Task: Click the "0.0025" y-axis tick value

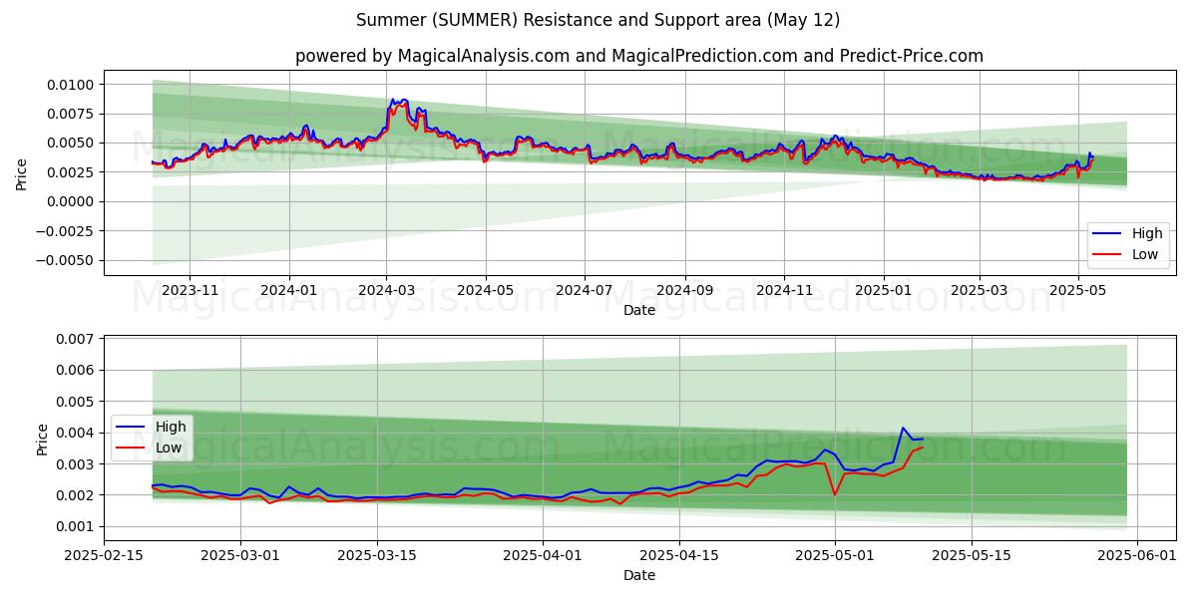Action: click(x=72, y=172)
